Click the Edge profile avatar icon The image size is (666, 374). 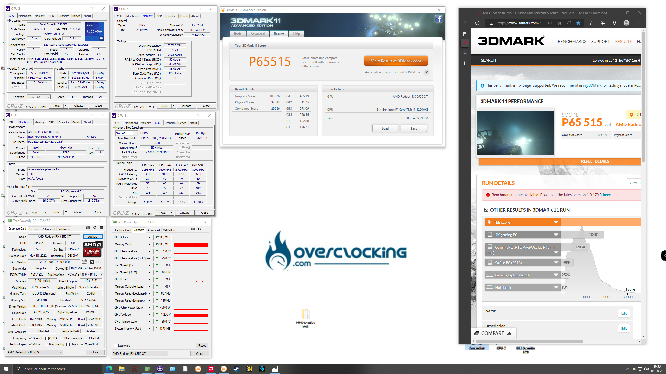coord(626,23)
